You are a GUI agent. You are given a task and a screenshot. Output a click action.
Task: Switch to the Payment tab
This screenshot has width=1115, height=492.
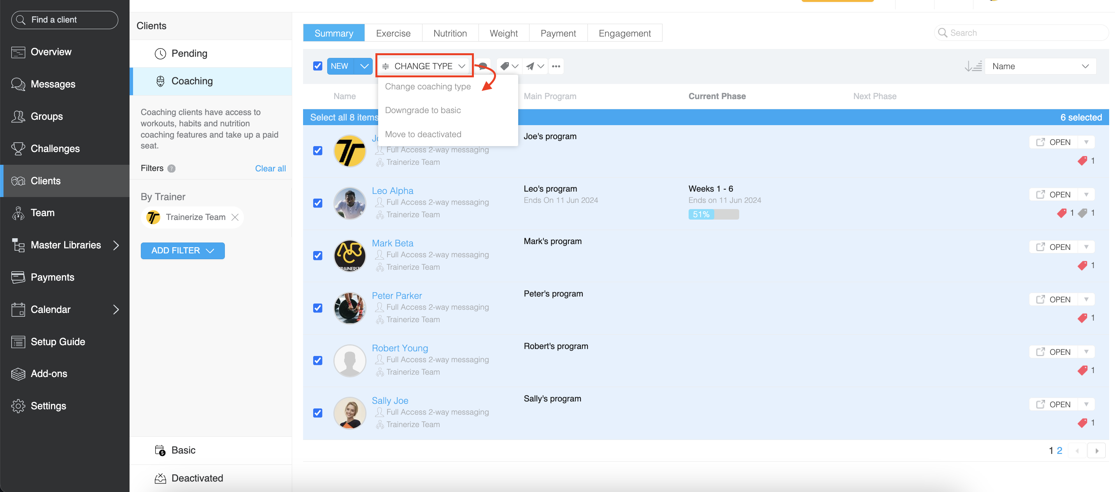(x=558, y=33)
